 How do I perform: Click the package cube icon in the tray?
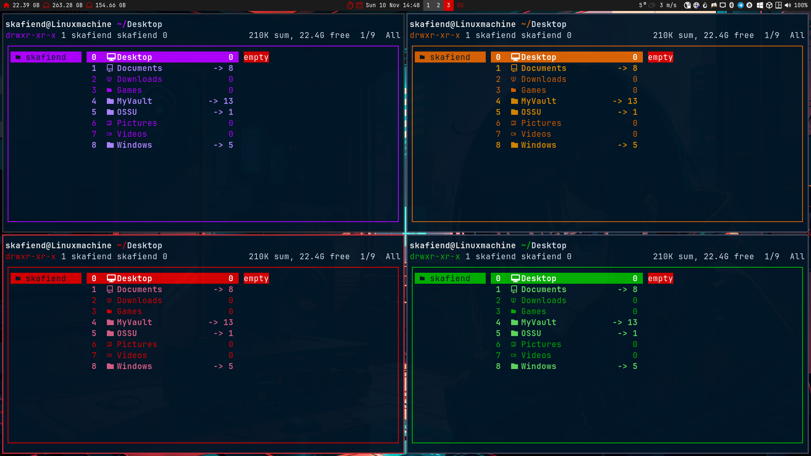769,5
